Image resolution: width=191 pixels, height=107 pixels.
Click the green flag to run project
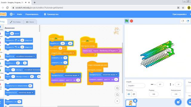[x=127, y=21]
